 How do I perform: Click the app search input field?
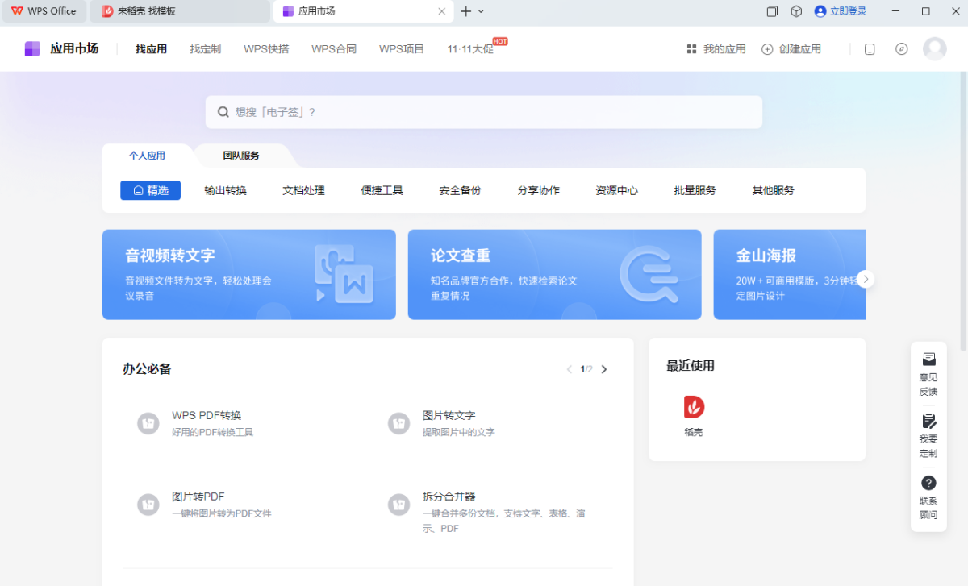coord(484,112)
